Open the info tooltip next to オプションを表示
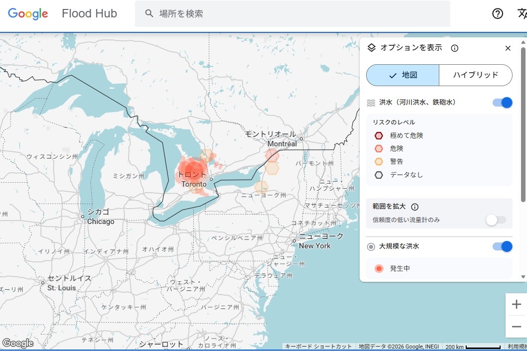Screen dimensions: 527x351 [454, 48]
